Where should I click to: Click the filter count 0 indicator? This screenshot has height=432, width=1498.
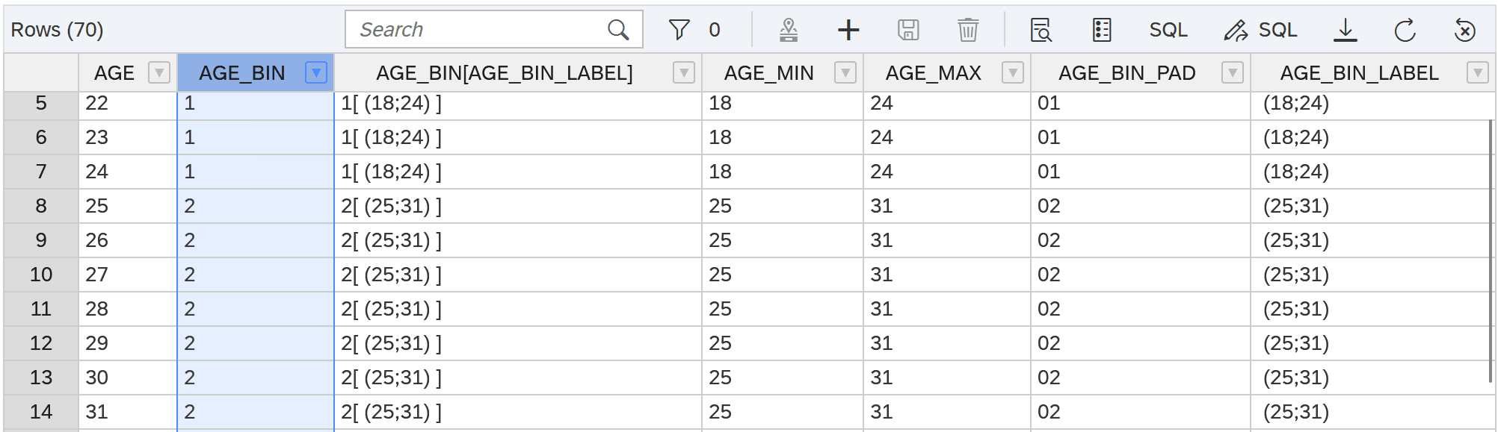[x=715, y=30]
